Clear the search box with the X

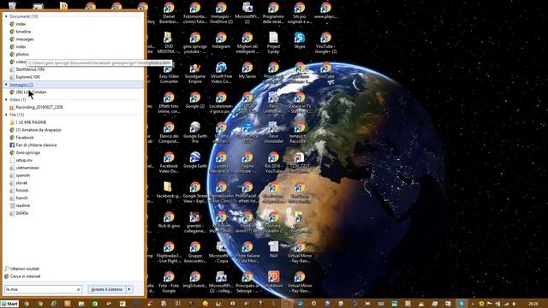coord(78,289)
